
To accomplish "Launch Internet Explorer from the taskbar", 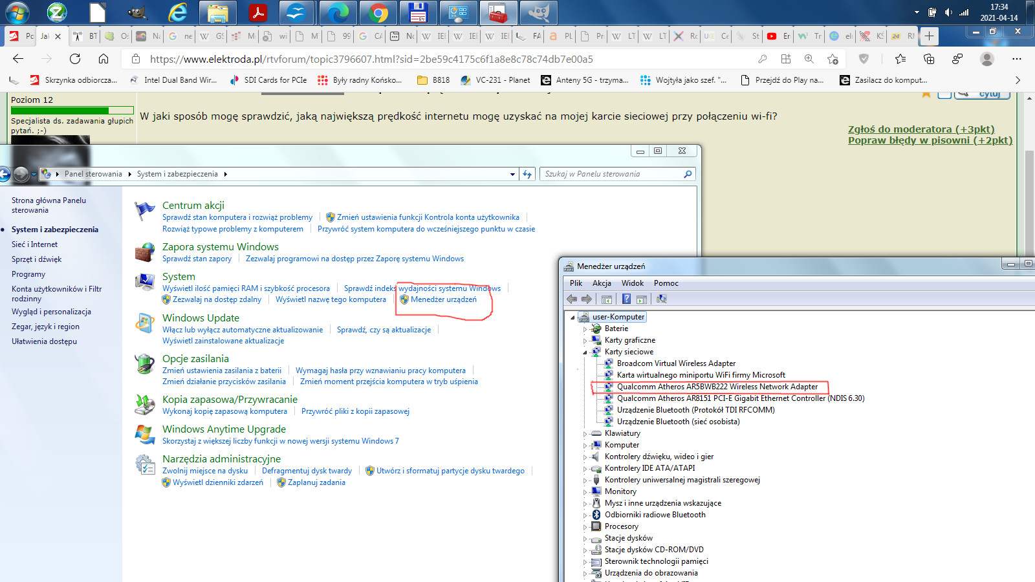I will (x=177, y=12).
